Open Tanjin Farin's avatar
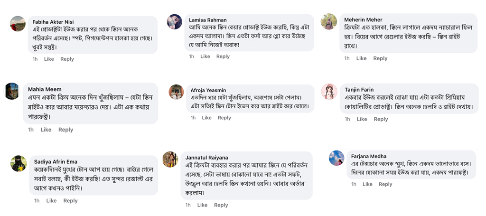486x216 pixels. pyautogui.click(x=329, y=91)
